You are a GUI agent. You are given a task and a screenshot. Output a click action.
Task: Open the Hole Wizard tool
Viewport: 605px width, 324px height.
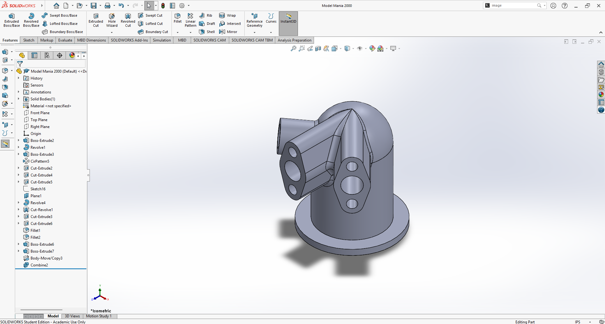[x=112, y=20]
